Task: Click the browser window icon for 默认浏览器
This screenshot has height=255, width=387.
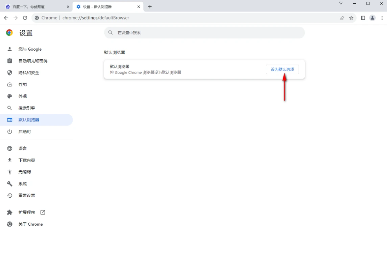Action: tap(9, 120)
